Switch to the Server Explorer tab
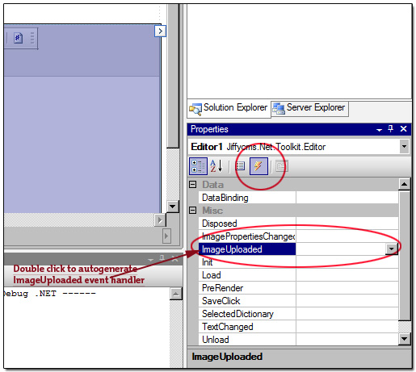 click(x=309, y=109)
